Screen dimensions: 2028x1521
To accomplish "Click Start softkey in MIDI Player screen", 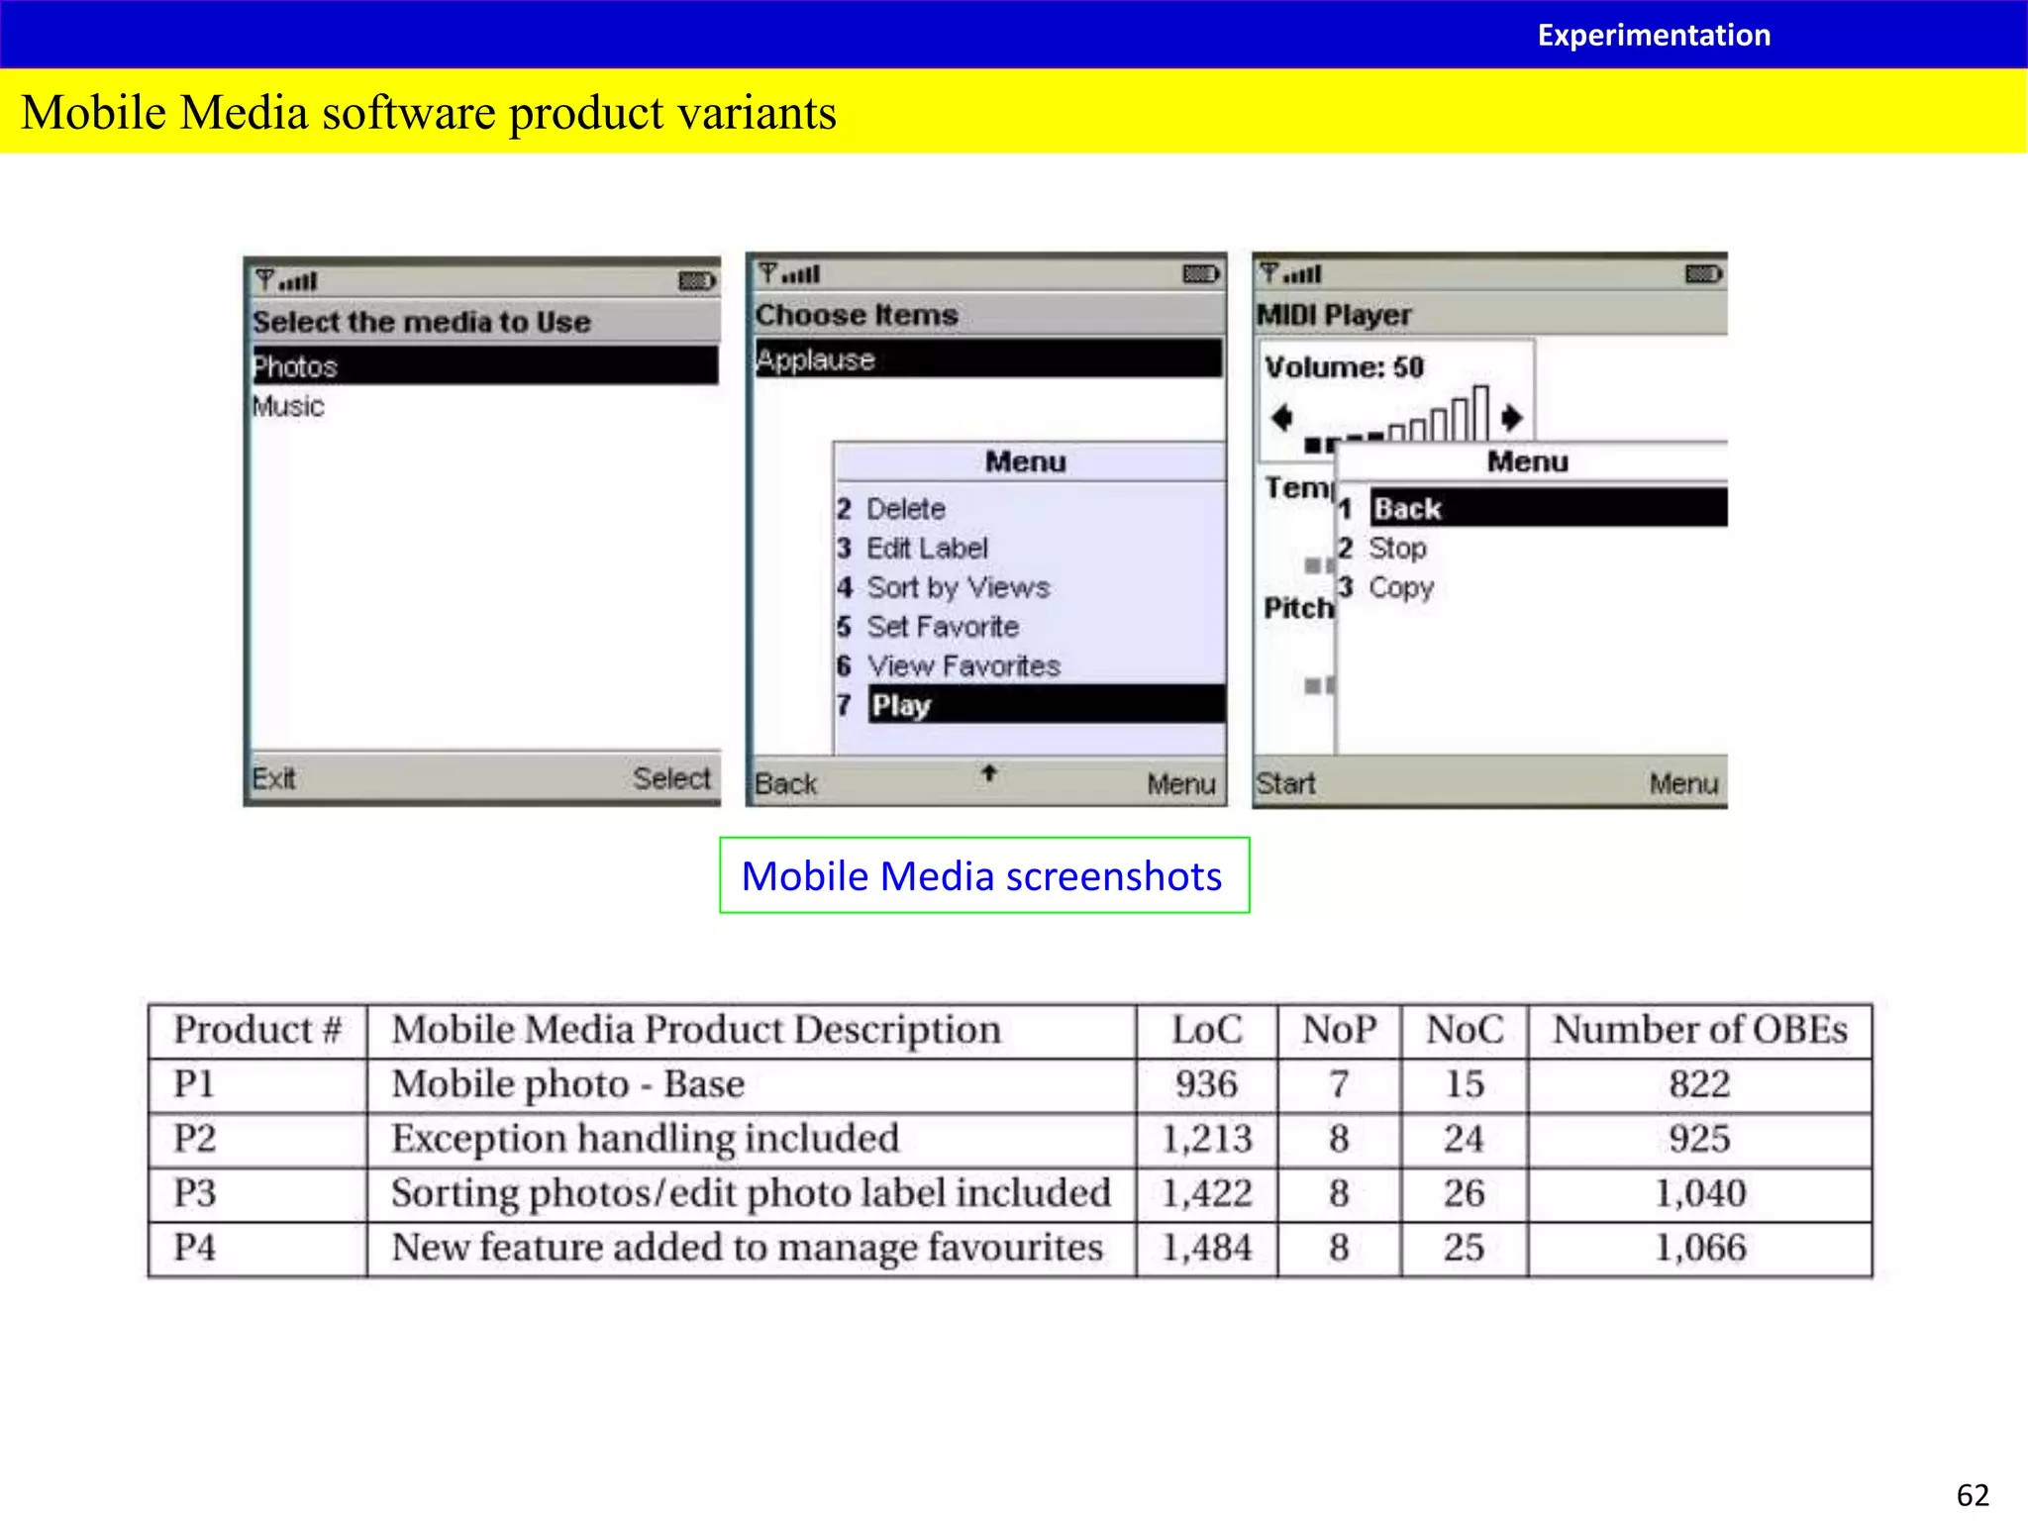I will 1286,783.
